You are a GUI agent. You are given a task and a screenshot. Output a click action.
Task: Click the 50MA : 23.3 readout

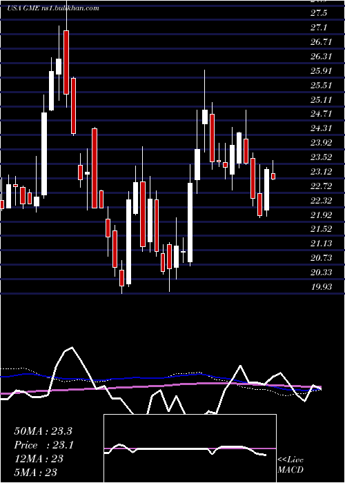(43, 431)
